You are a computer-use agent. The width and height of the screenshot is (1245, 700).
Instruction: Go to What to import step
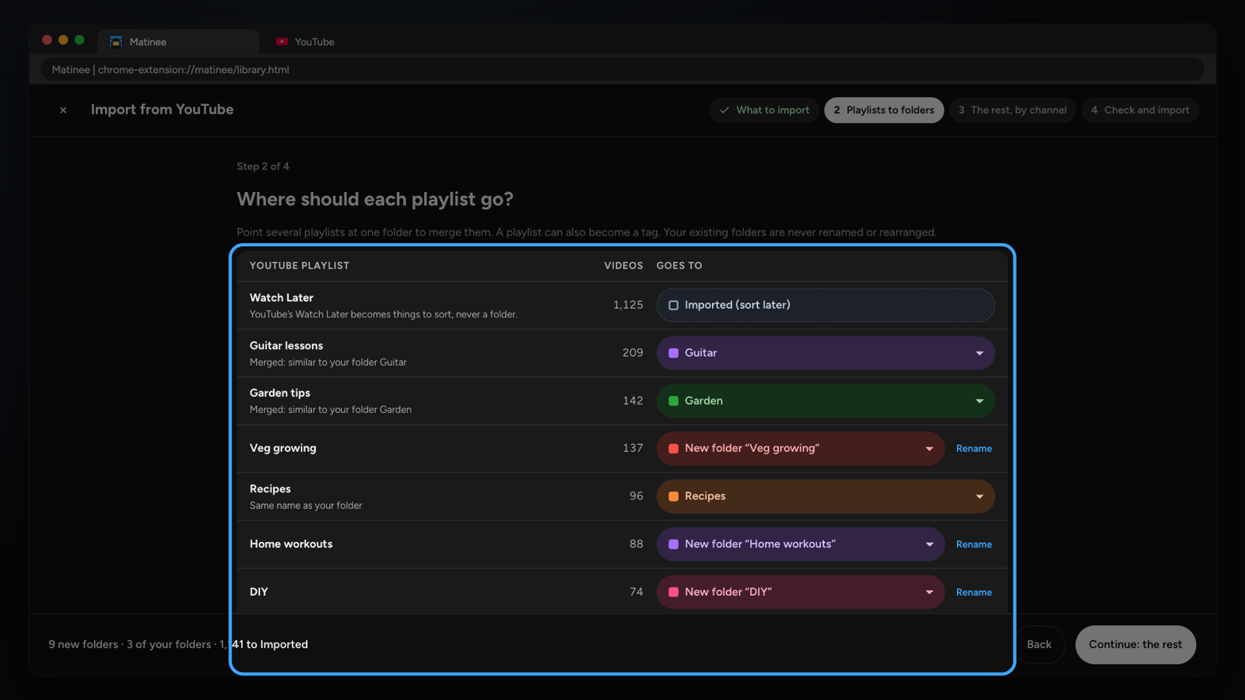[x=764, y=110]
